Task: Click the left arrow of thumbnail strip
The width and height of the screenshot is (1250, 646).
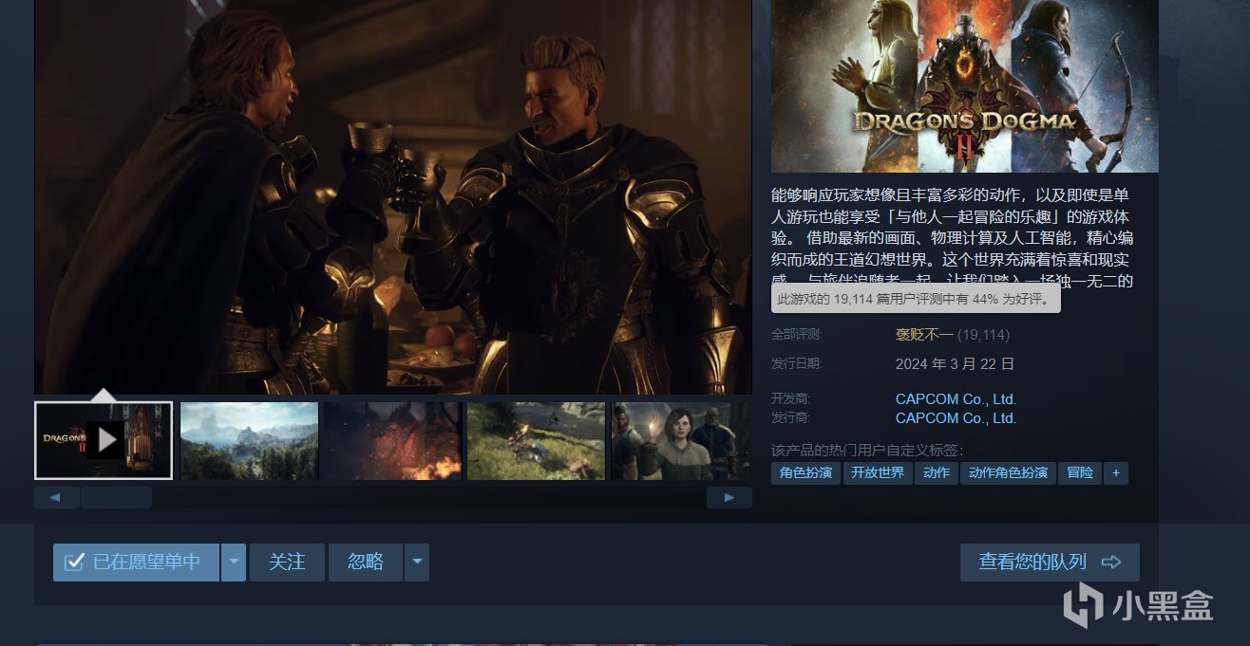Action: (55, 497)
